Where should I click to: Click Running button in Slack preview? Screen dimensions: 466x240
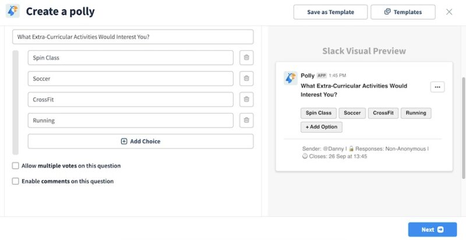click(x=416, y=113)
